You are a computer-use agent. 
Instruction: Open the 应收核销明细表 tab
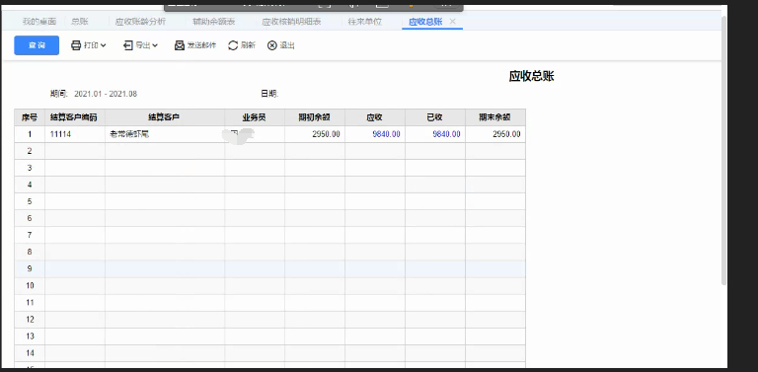(291, 22)
